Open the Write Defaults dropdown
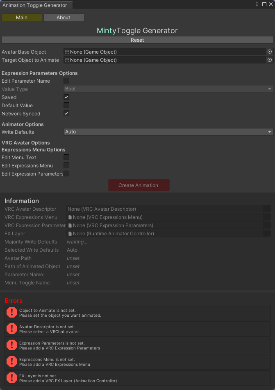 [x=168, y=132]
